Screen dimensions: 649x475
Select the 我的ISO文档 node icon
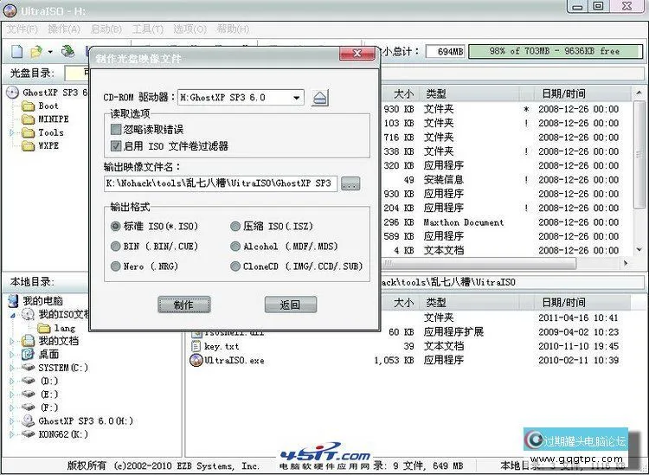click(28, 314)
